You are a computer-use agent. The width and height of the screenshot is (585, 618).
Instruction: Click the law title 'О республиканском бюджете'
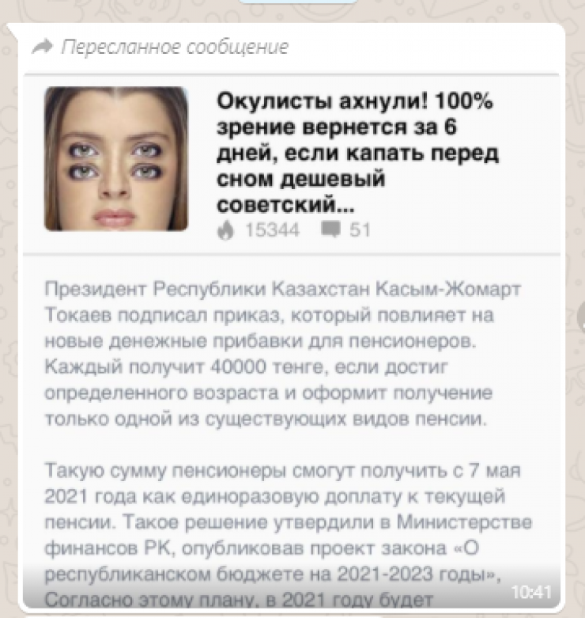coord(262,562)
